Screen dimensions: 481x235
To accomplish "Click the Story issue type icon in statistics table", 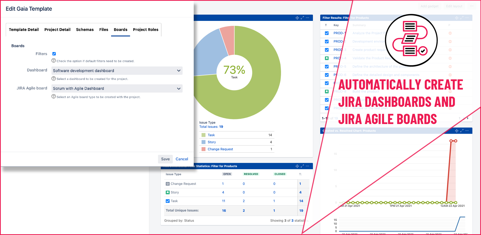I will (168, 192).
